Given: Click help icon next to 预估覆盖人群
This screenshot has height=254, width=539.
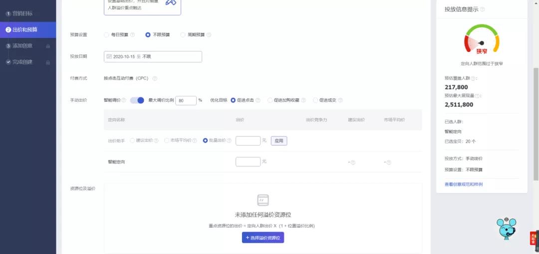Looking at the screenshot, I should point(473,78).
